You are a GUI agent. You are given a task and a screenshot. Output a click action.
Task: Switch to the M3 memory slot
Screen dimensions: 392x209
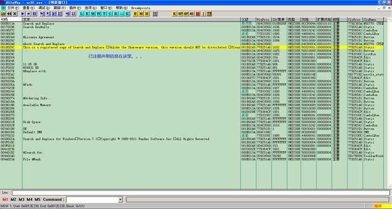21,199
